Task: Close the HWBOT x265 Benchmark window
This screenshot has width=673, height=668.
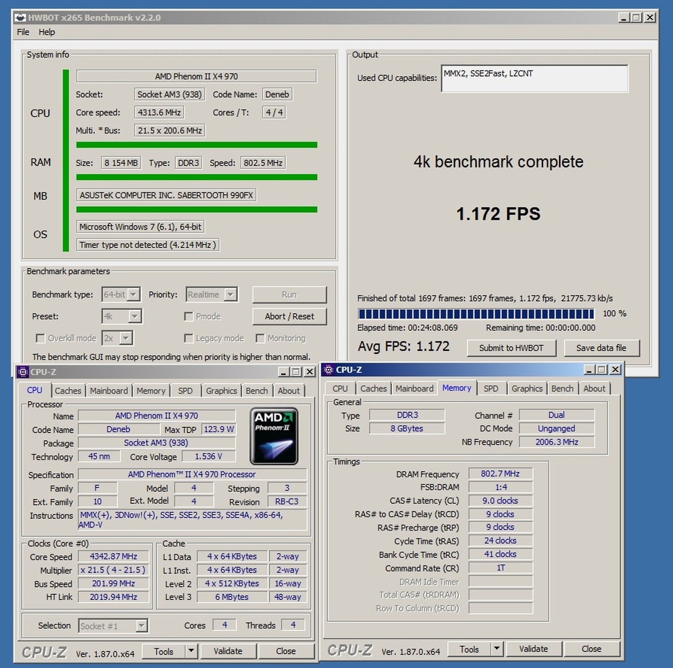Action: coord(650,17)
